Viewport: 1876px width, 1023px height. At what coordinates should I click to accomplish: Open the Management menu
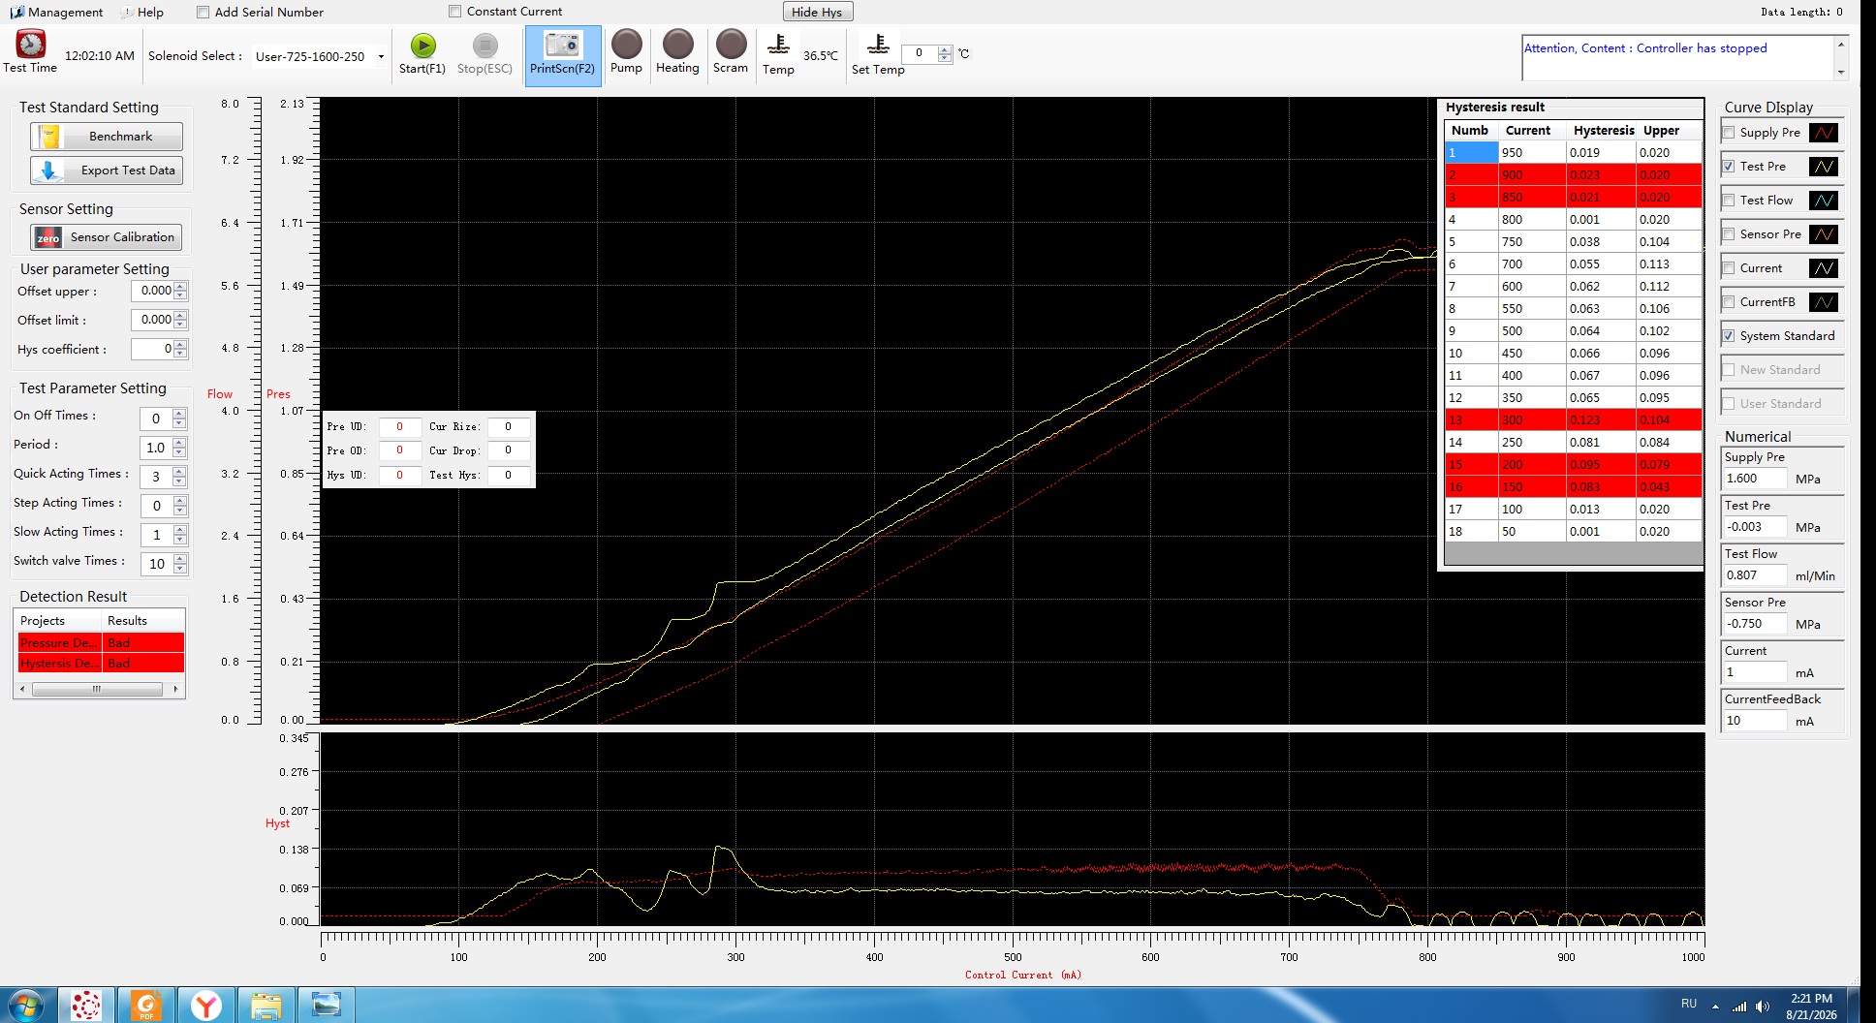tap(57, 13)
